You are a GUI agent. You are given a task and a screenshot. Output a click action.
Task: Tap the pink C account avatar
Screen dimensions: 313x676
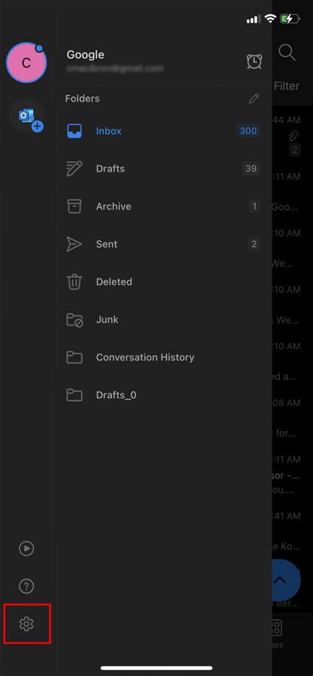[26, 63]
